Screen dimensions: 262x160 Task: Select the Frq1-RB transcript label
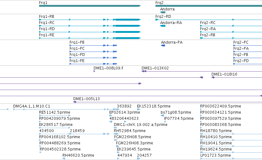(46, 17)
